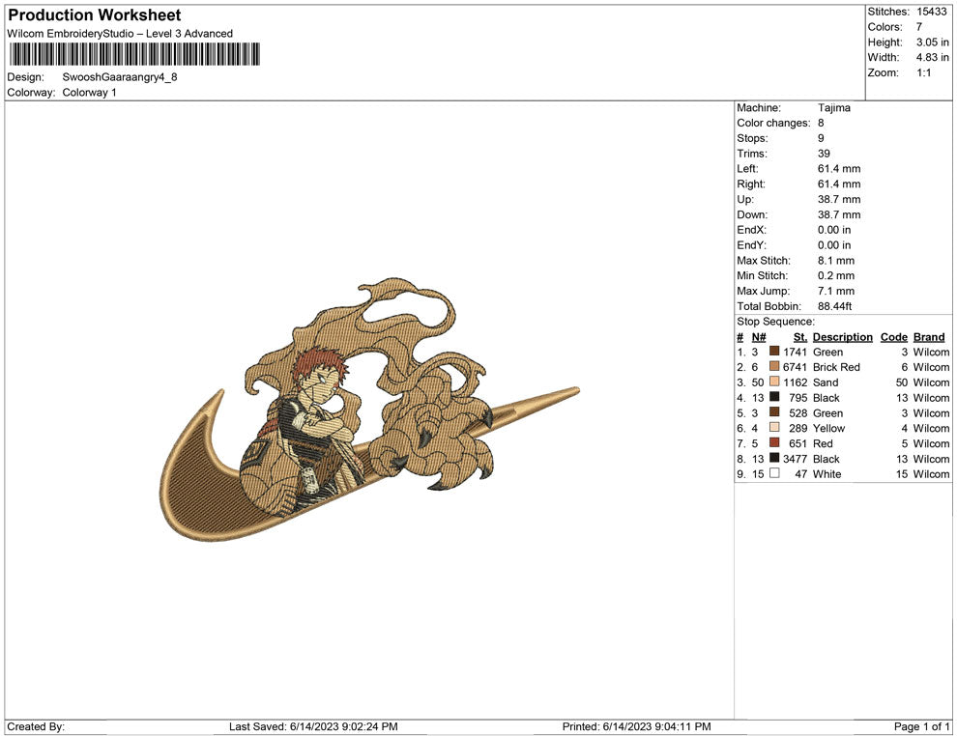Click the Machine value Tajima

(833, 108)
